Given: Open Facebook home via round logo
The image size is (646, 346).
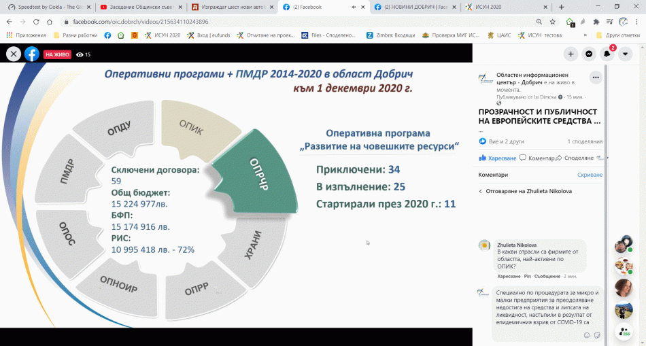Looking at the screenshot, I should pos(32,54).
